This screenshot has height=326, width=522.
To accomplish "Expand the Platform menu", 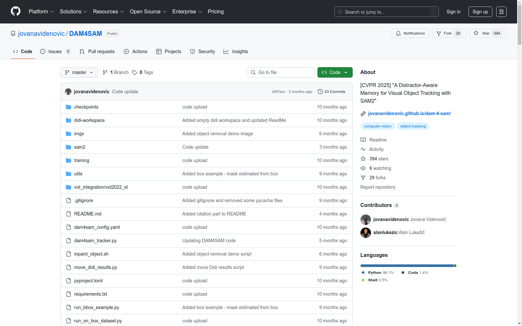I will coord(41,12).
